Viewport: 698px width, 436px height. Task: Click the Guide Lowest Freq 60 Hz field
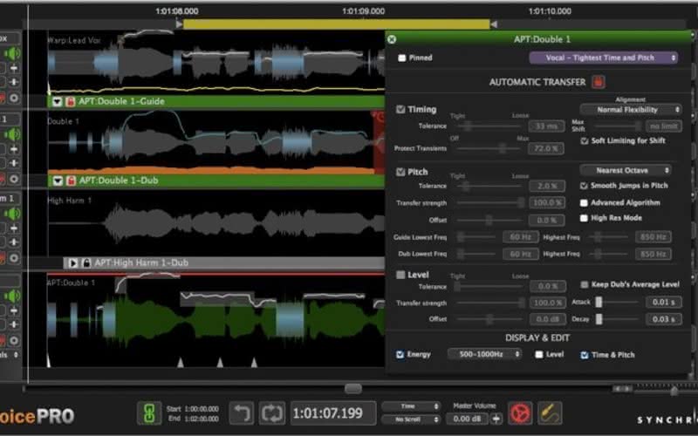(x=521, y=237)
